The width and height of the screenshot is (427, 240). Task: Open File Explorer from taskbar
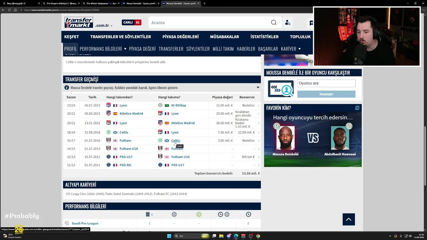tap(221, 236)
